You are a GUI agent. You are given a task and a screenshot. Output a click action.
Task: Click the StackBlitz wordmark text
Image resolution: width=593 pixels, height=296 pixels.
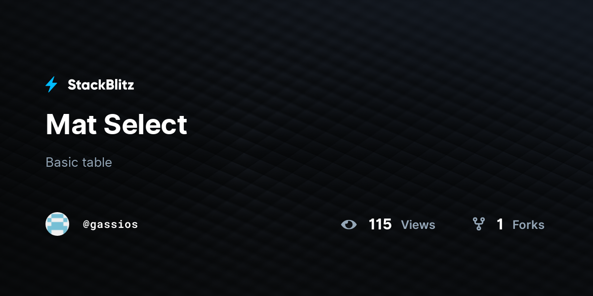(x=101, y=85)
